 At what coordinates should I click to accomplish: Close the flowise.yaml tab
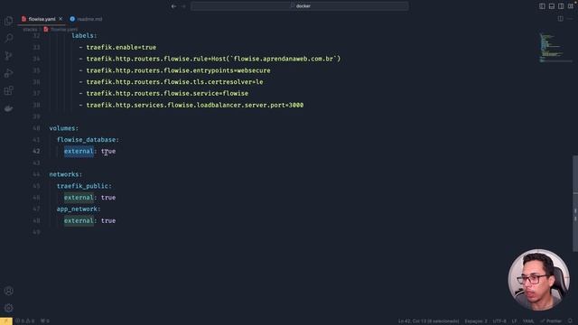61,19
